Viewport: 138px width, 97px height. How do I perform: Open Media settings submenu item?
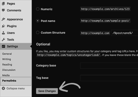(x=6, y=75)
